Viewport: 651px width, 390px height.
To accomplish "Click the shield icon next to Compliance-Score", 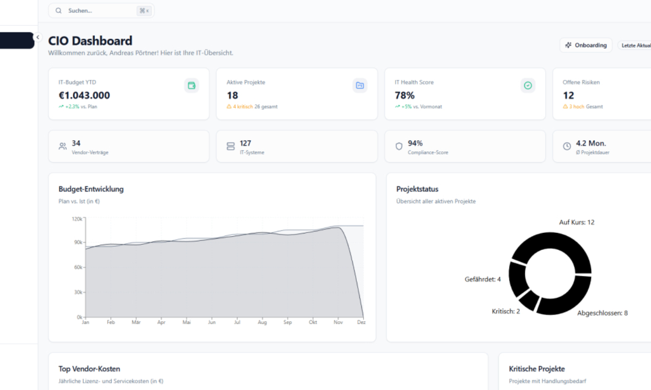I will click(x=399, y=146).
